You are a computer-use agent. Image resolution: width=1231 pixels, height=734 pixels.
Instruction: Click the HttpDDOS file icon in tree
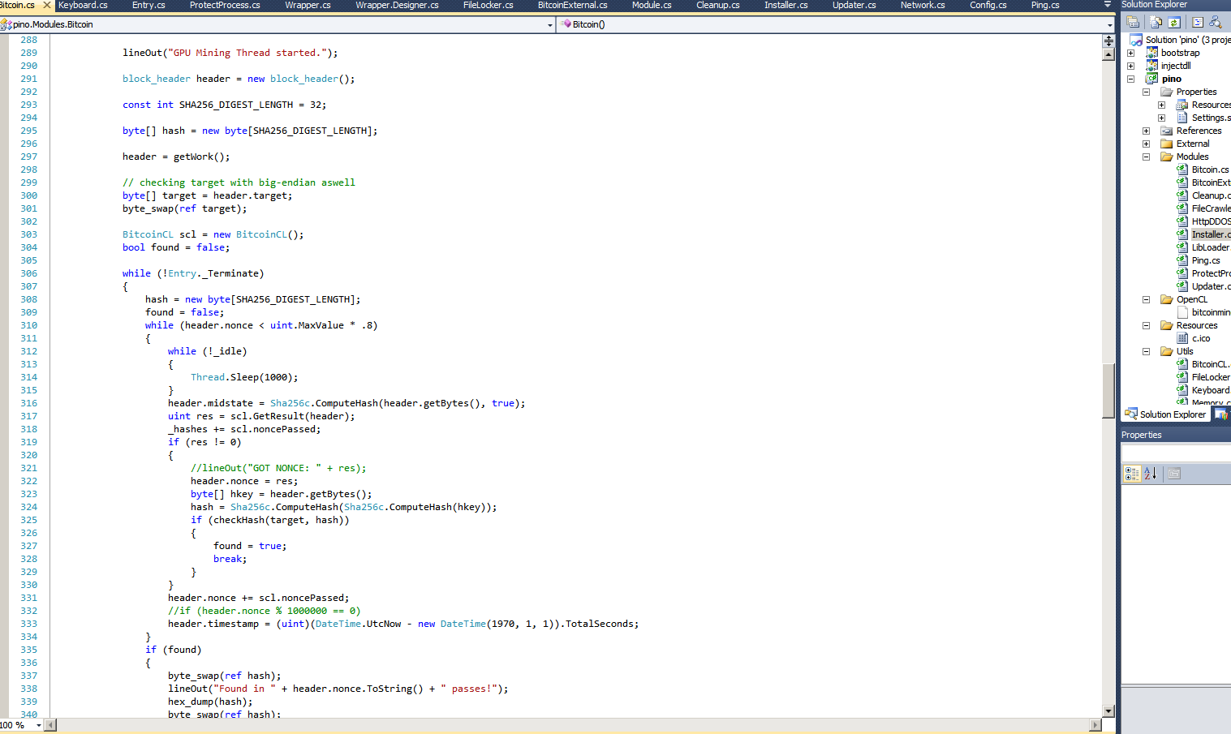tap(1182, 221)
